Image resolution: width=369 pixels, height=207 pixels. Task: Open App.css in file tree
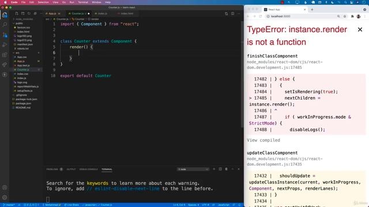tap(22, 57)
